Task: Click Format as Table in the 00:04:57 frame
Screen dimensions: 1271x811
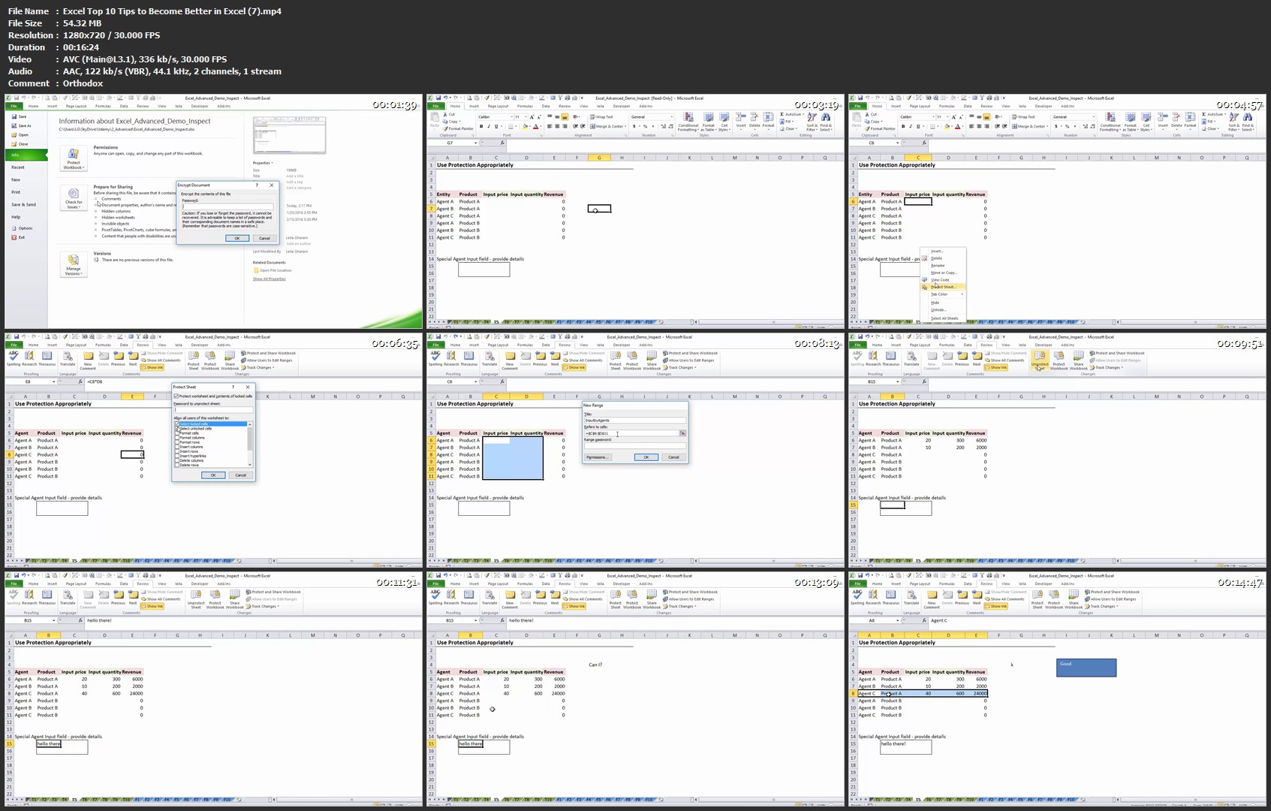Action: [1131, 122]
